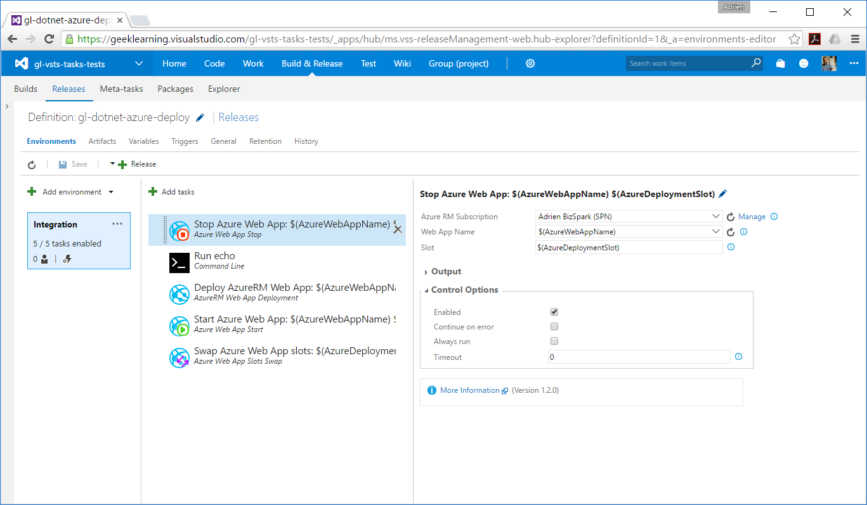Collapse the Control Options section

[426, 290]
